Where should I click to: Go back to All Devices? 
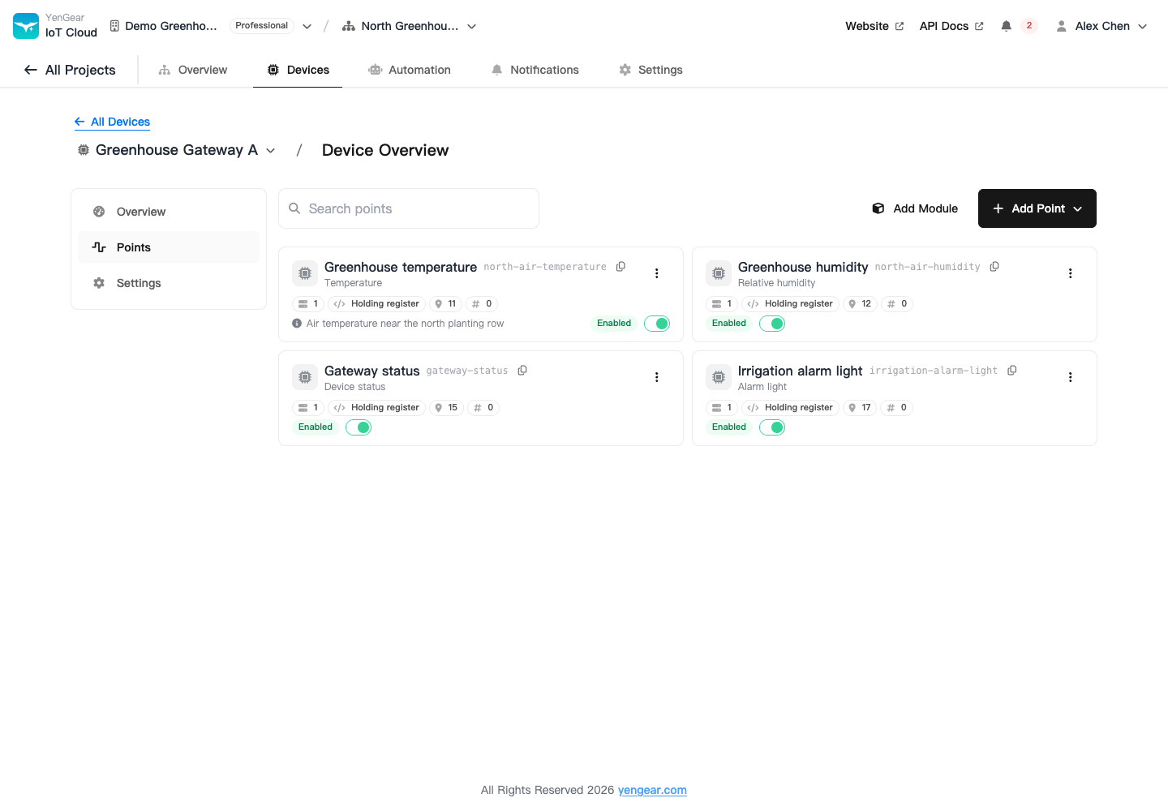112,122
